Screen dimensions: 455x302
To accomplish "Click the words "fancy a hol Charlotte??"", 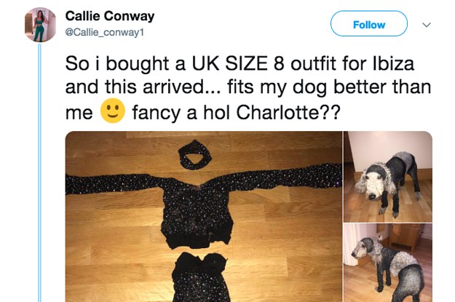I will (236, 112).
